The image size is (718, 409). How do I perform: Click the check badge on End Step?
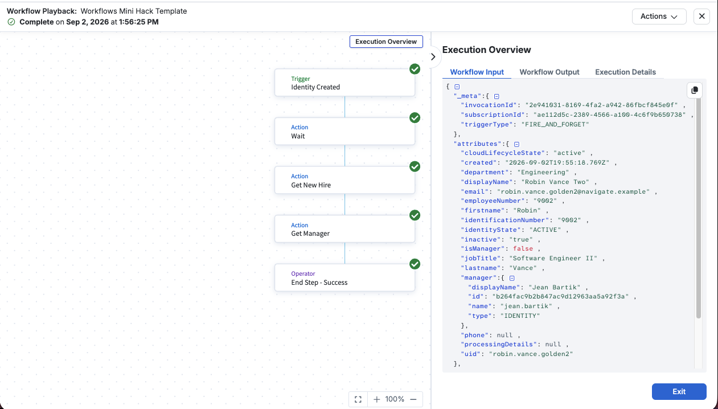point(415,264)
